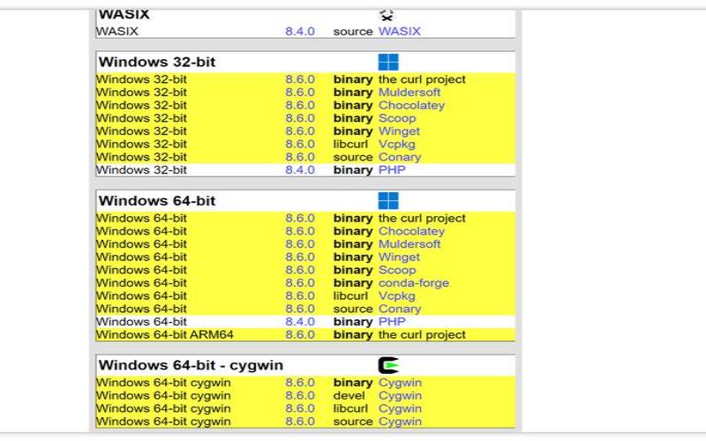Viewport: 706px width, 441px height.
Task: Open Winget link in Windows 32-bit section
Action: pyautogui.click(x=399, y=131)
